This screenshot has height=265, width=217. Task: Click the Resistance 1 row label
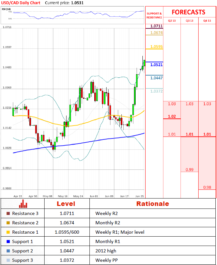(25, 232)
